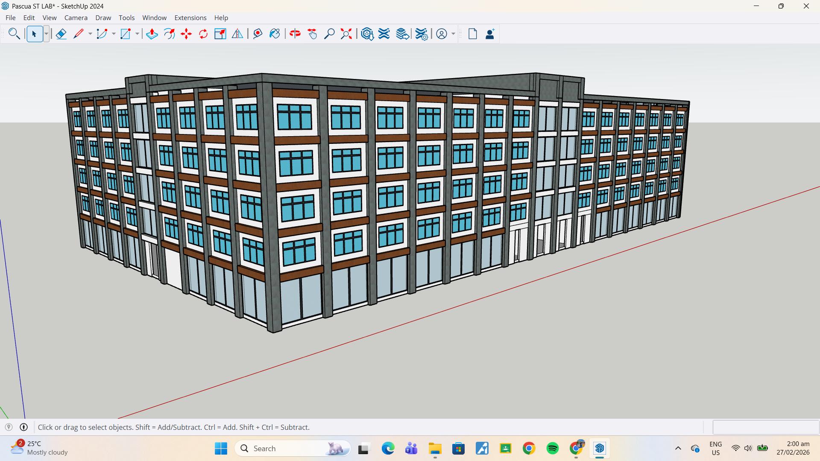Expand the Select tool dropdown arrow
The image size is (820, 461).
(46, 34)
